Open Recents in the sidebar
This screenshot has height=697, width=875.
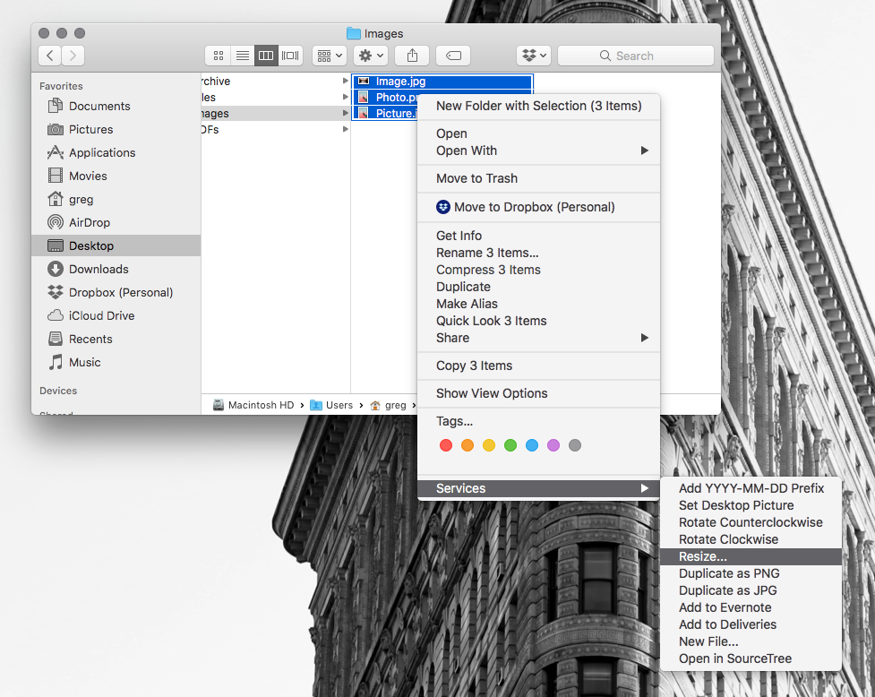(116, 340)
